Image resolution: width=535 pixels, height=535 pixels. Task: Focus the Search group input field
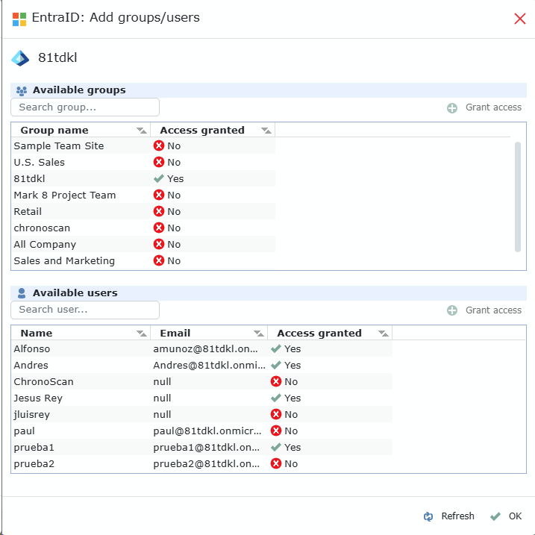pyautogui.click(x=85, y=107)
